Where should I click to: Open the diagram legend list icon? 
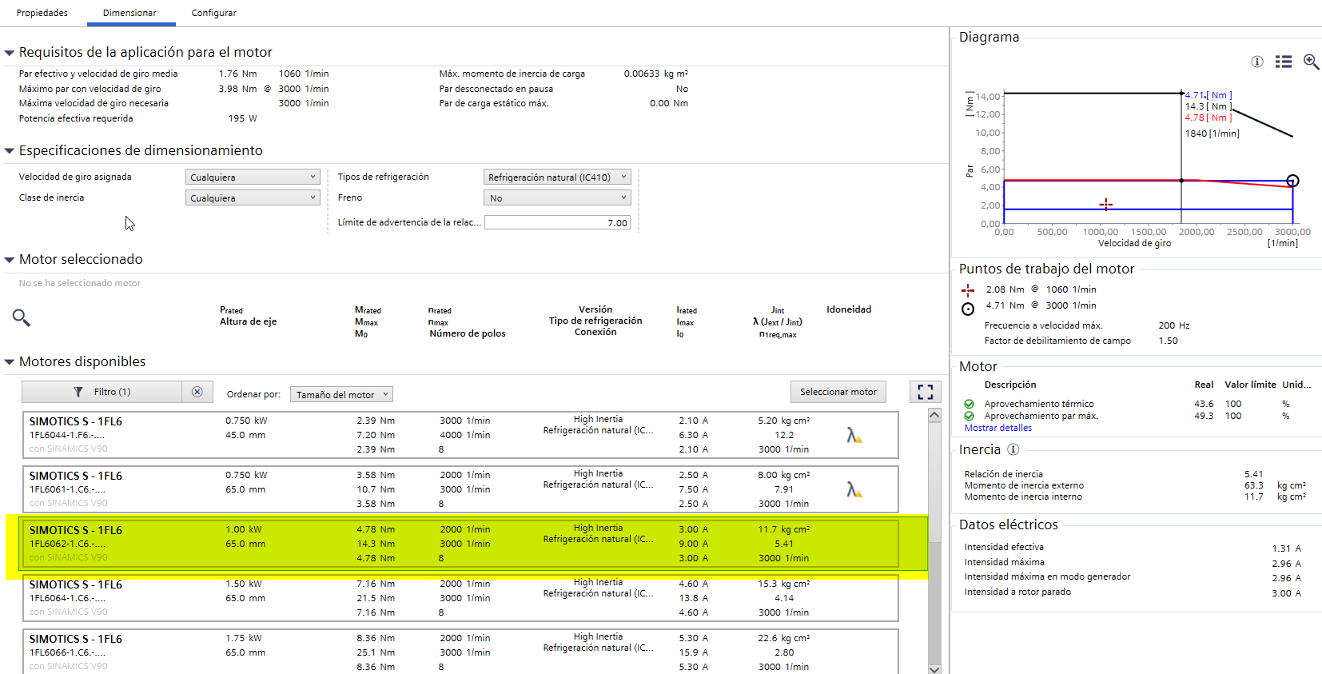click(1284, 62)
